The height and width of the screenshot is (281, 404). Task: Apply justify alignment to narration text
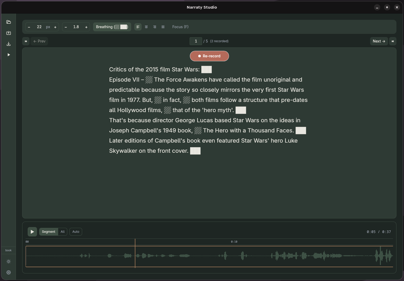click(163, 27)
